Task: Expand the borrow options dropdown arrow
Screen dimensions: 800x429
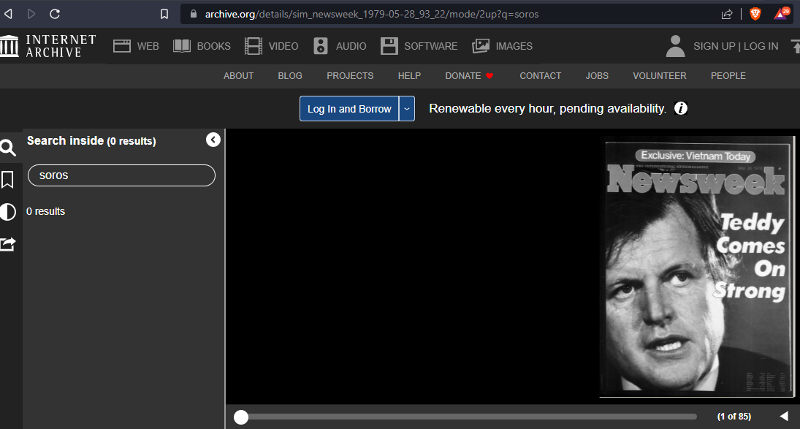Action: pyautogui.click(x=407, y=109)
